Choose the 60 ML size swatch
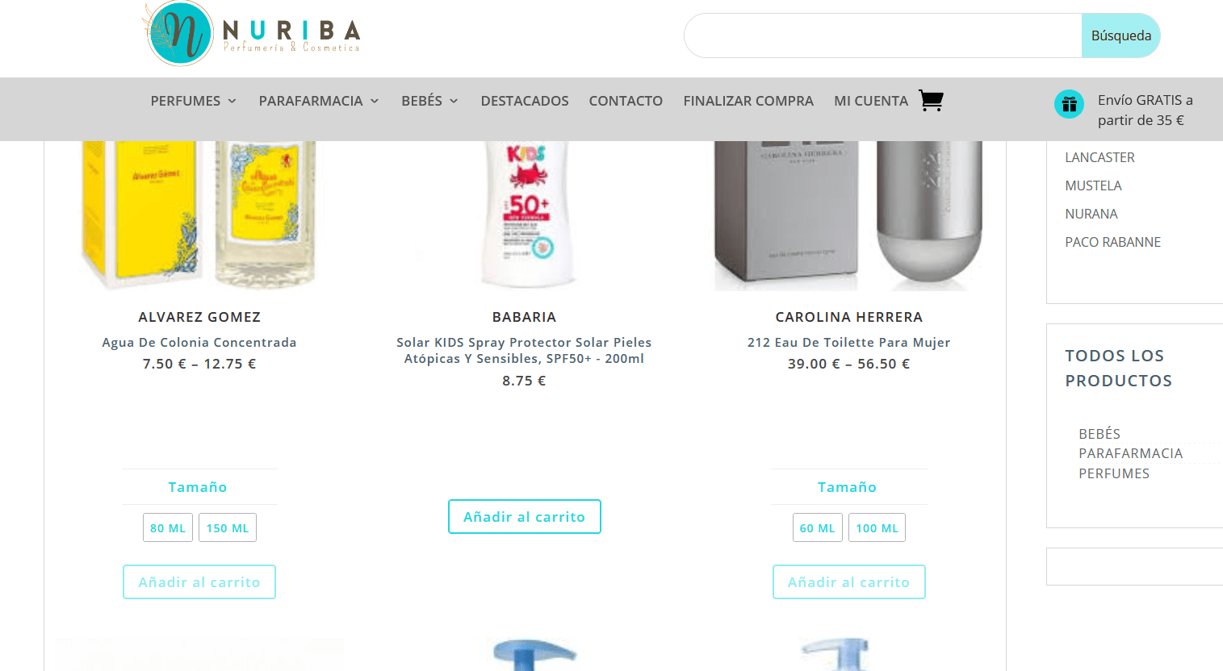1223x671 pixels. coord(817,527)
